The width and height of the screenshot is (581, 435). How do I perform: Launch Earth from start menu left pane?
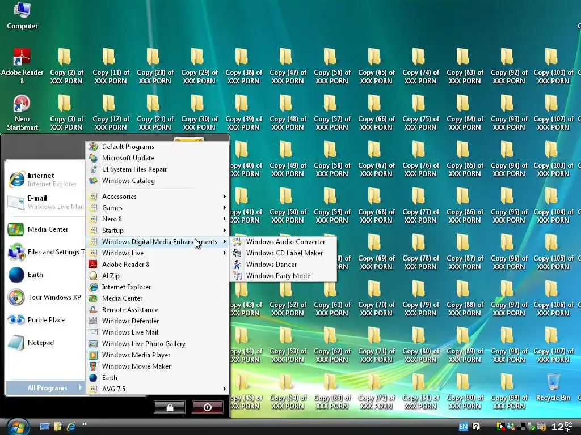coord(45,275)
